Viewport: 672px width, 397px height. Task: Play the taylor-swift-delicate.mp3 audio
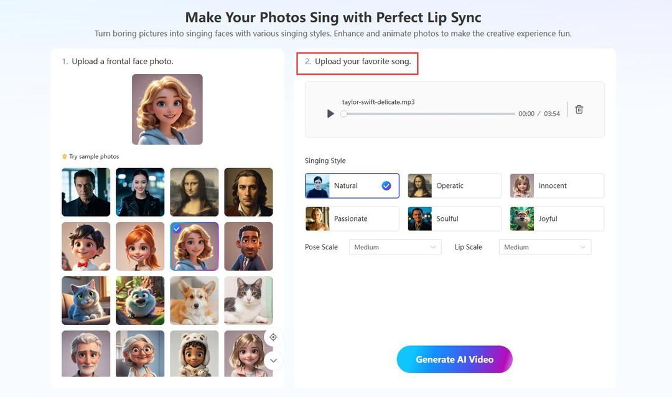pos(330,114)
